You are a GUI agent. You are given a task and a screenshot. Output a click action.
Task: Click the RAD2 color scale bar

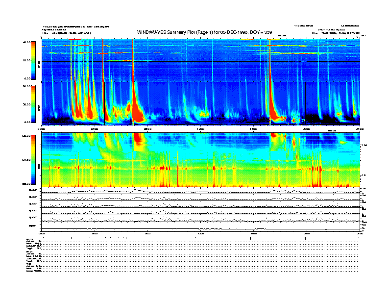click(x=33, y=60)
